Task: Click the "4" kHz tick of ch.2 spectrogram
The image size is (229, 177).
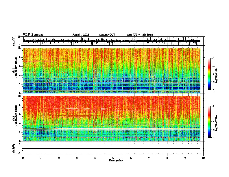Action: [x=20, y=123]
